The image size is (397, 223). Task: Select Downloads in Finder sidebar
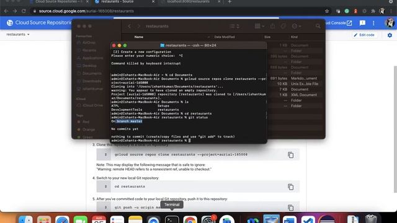pos(89,81)
